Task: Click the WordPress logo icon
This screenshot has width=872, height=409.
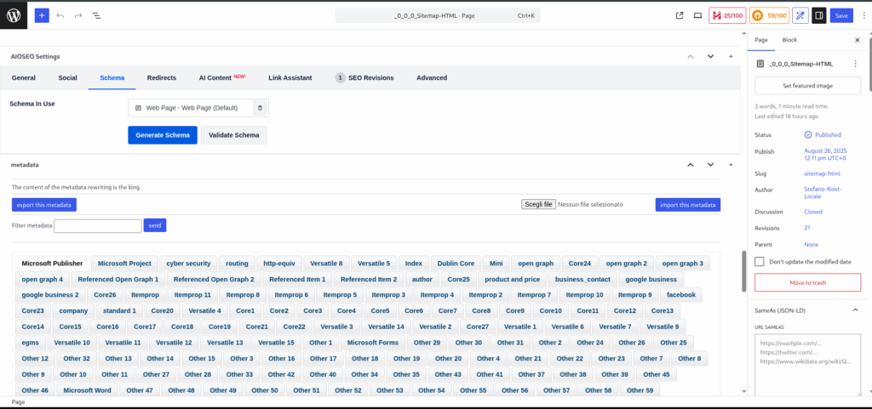Action: point(14,15)
